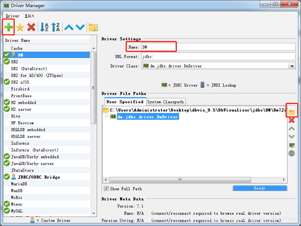
Task: Select Informix (DataDirect) driver
Action: (x=47, y=150)
